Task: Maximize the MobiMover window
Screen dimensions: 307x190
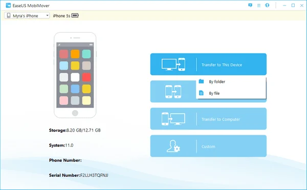Action: coord(293,5)
